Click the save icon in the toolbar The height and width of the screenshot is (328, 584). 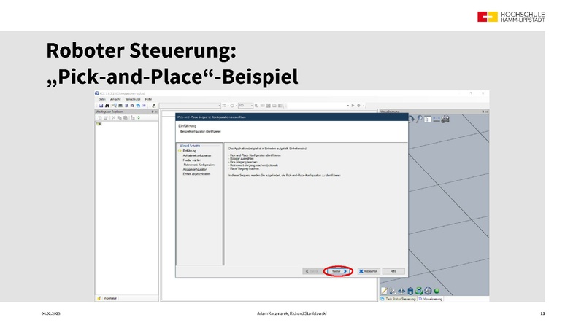pyautogui.click(x=101, y=105)
